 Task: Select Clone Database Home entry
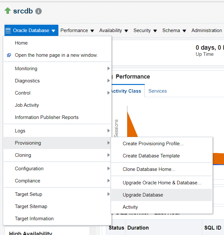pos(149,169)
